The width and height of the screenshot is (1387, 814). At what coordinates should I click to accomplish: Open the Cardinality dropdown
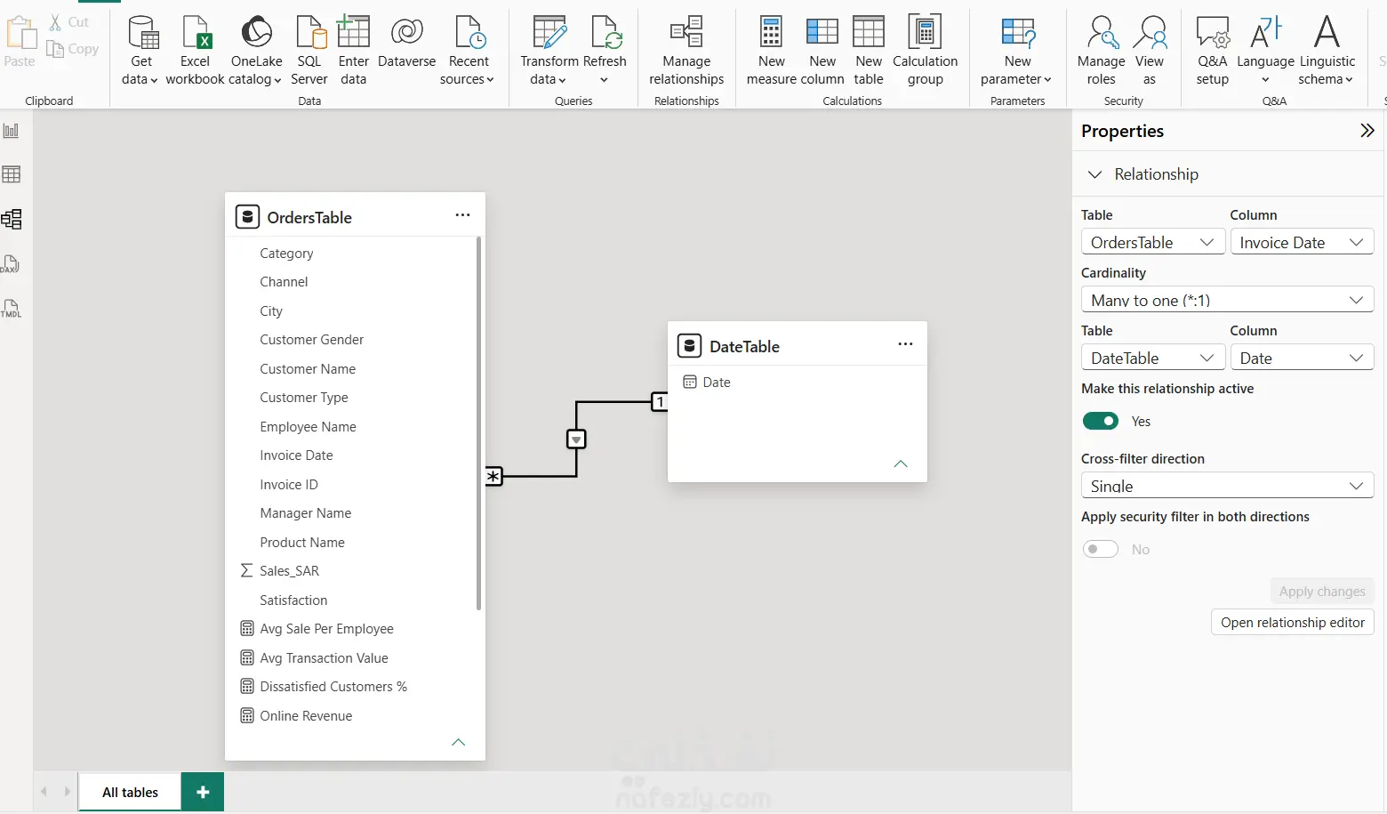pyautogui.click(x=1227, y=300)
